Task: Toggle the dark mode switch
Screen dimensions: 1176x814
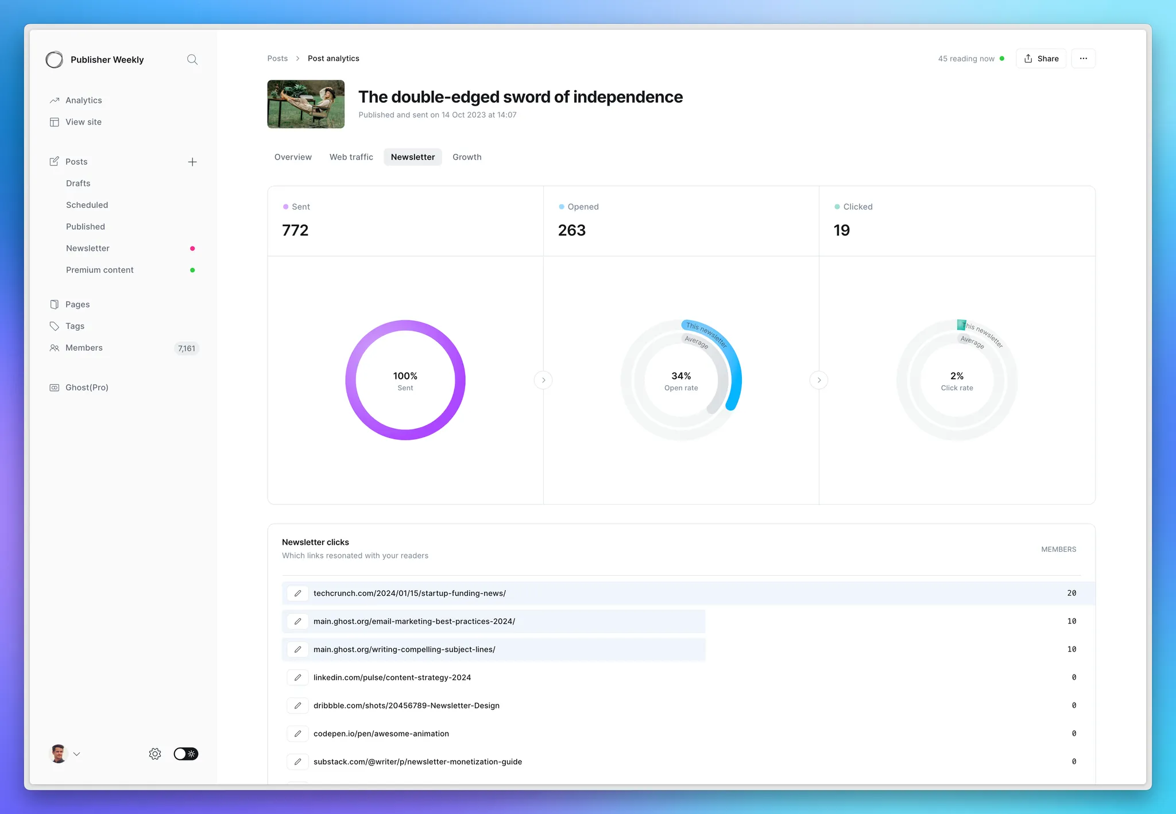Action: 185,754
